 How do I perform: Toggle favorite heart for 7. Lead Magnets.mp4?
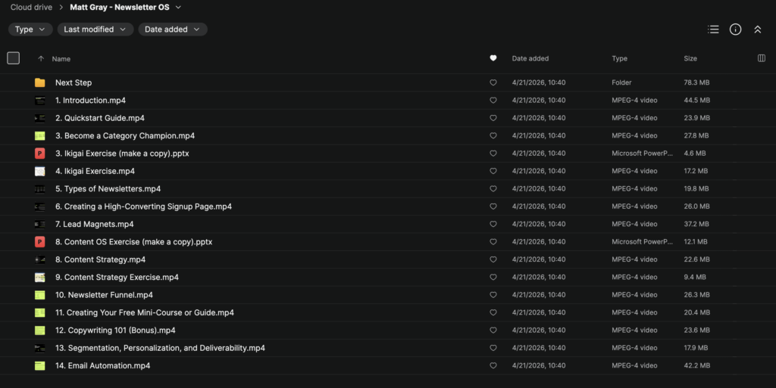point(493,225)
